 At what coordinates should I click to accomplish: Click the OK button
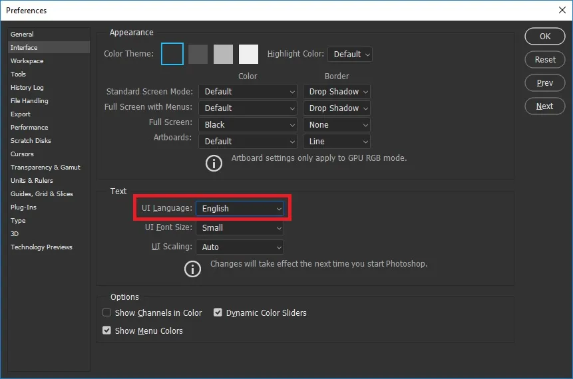(x=545, y=37)
